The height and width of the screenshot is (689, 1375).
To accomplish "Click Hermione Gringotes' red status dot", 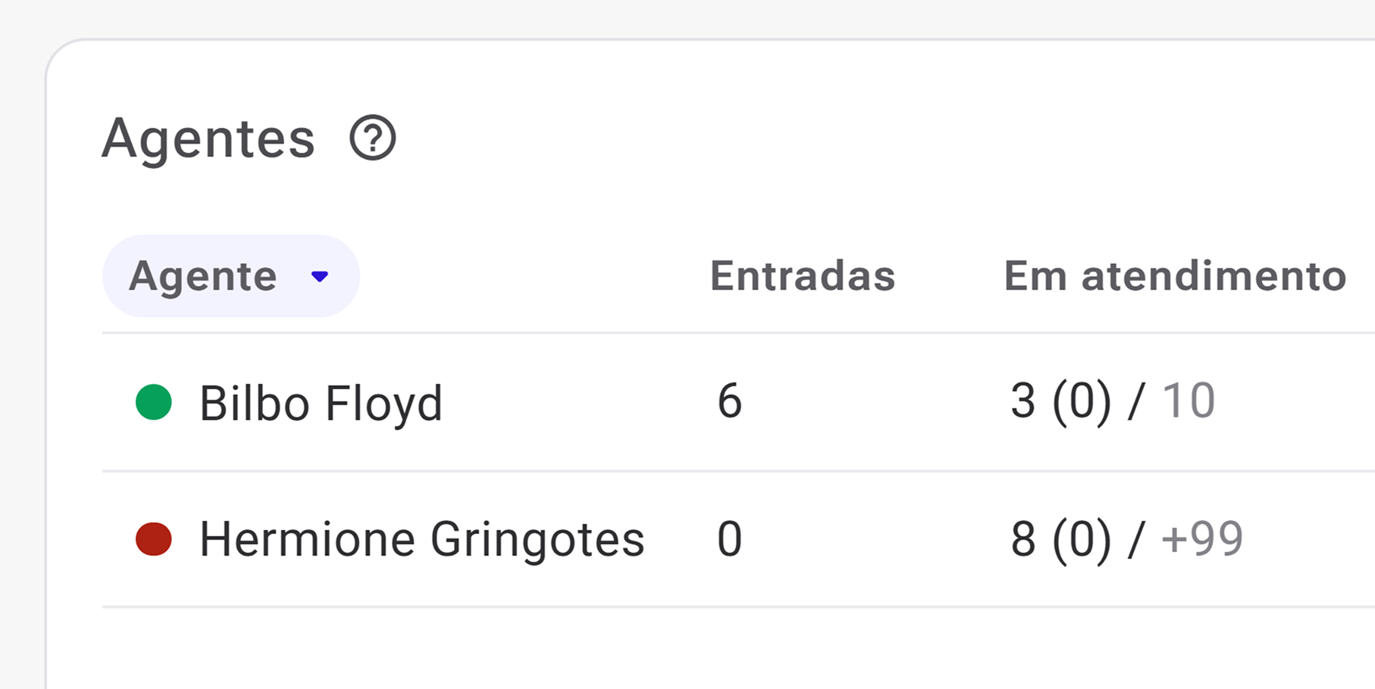I will 154,539.
